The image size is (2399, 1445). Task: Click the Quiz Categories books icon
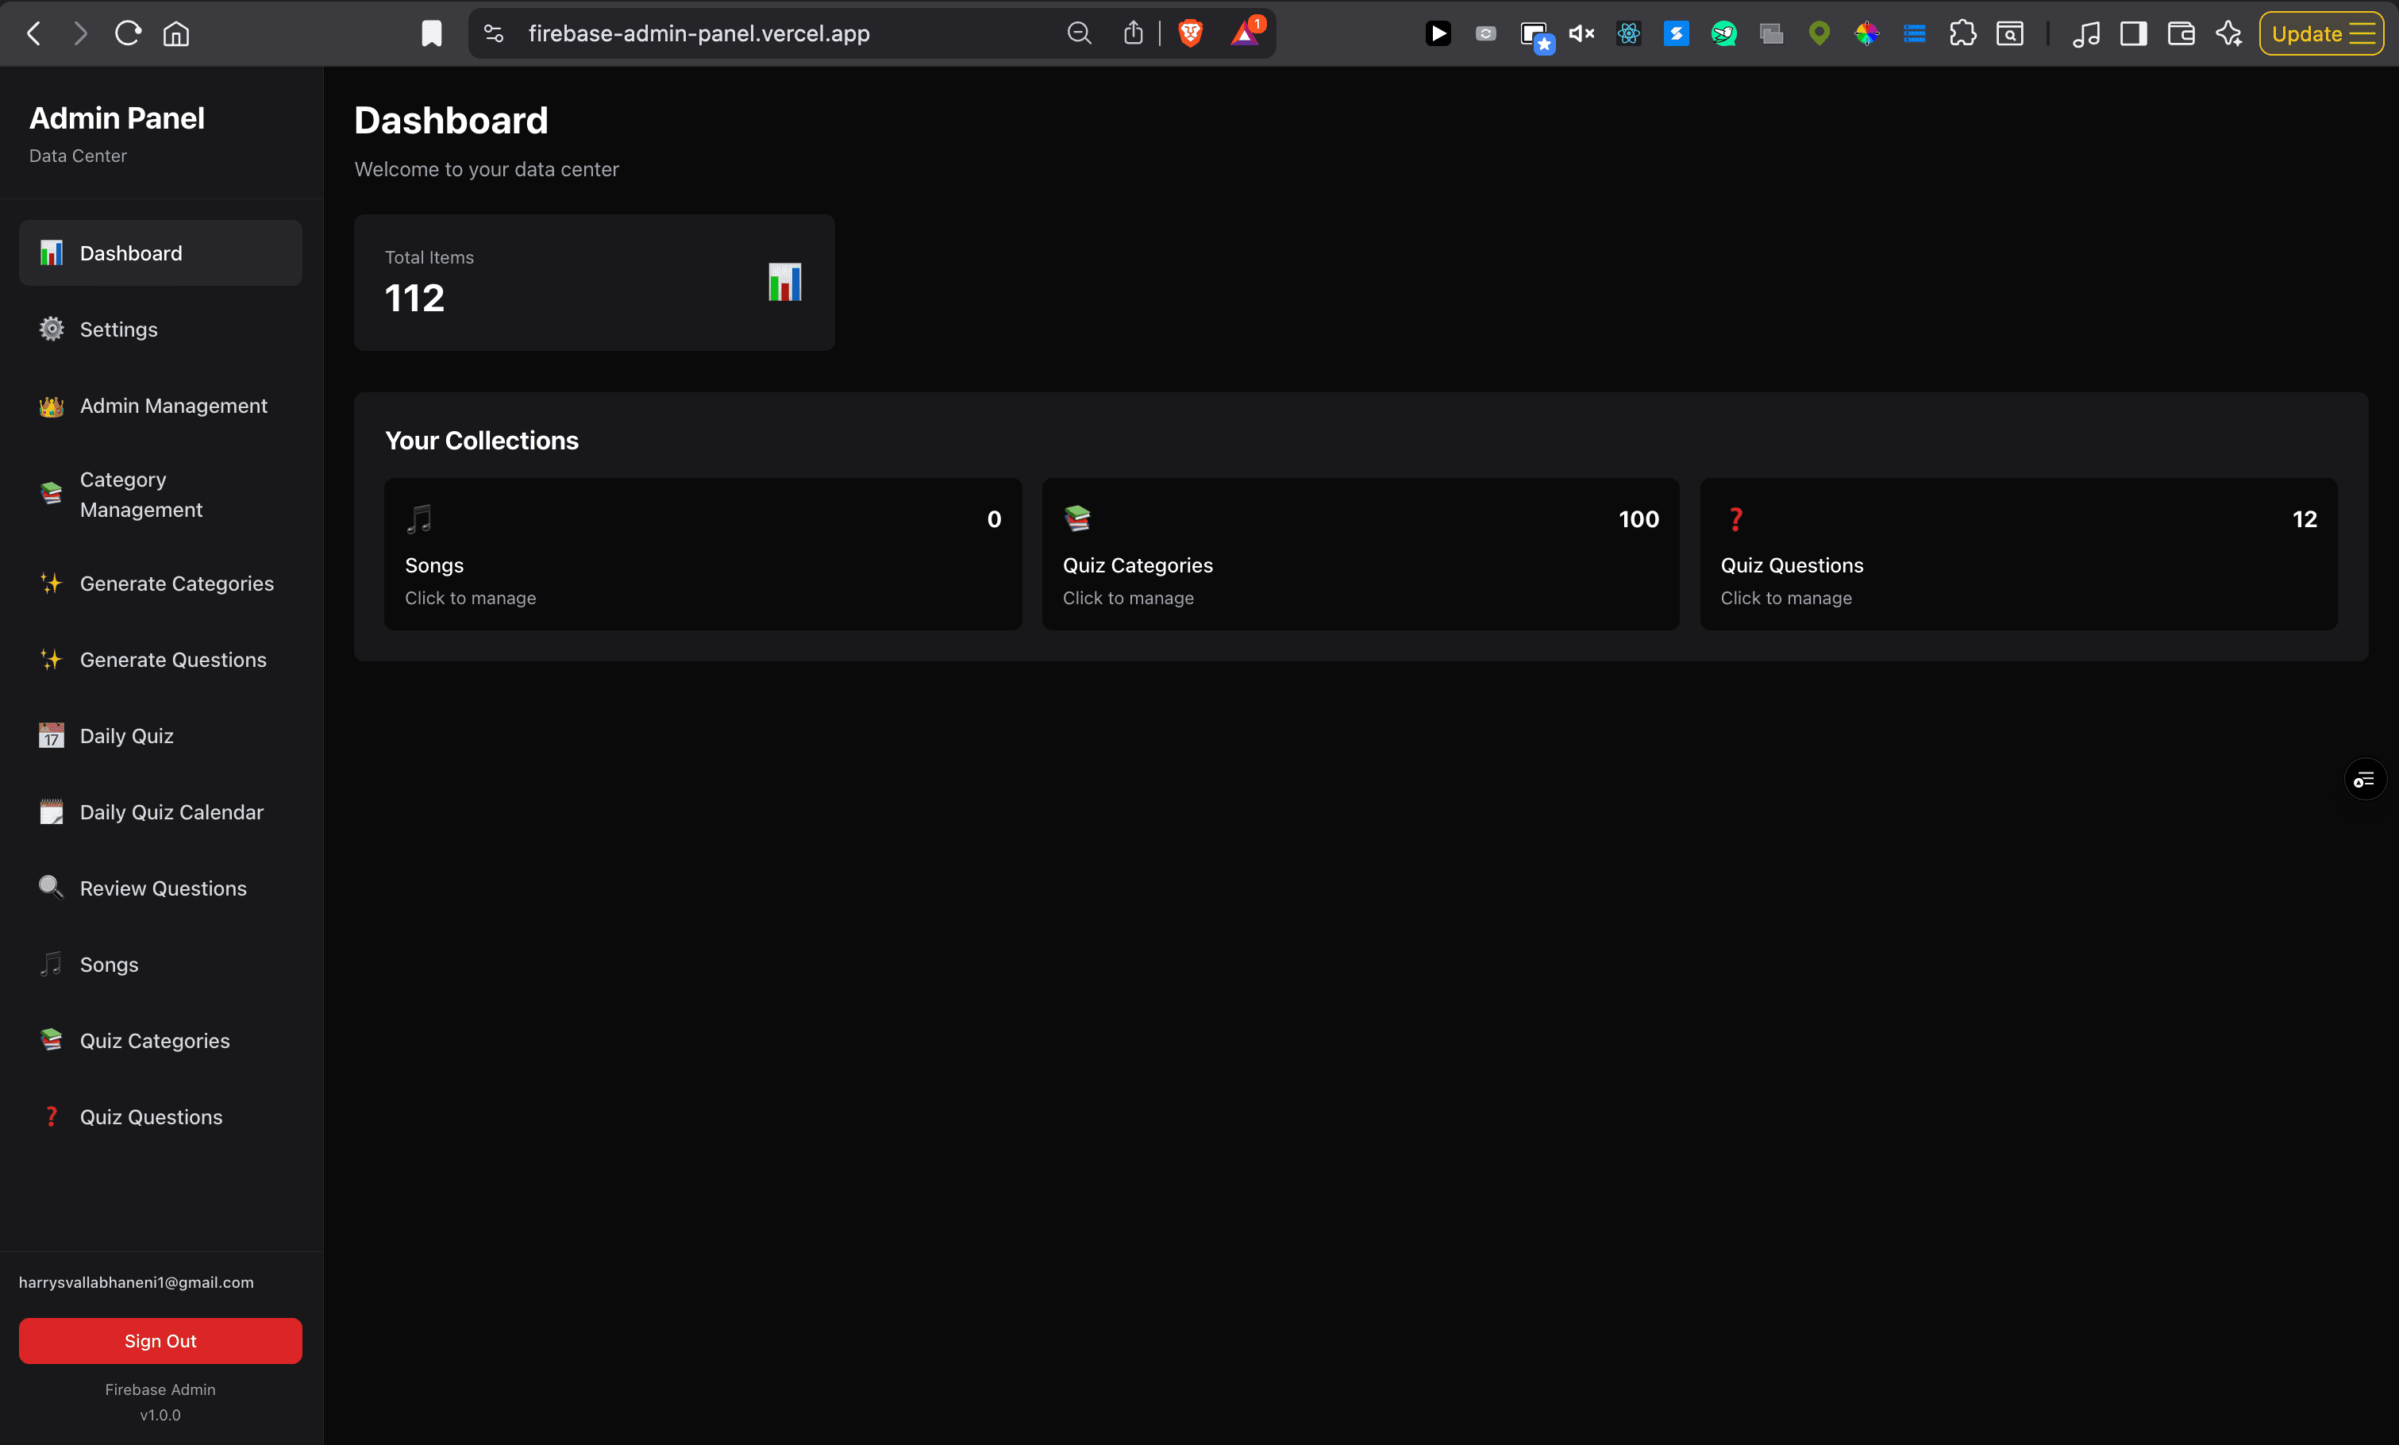click(51, 1040)
